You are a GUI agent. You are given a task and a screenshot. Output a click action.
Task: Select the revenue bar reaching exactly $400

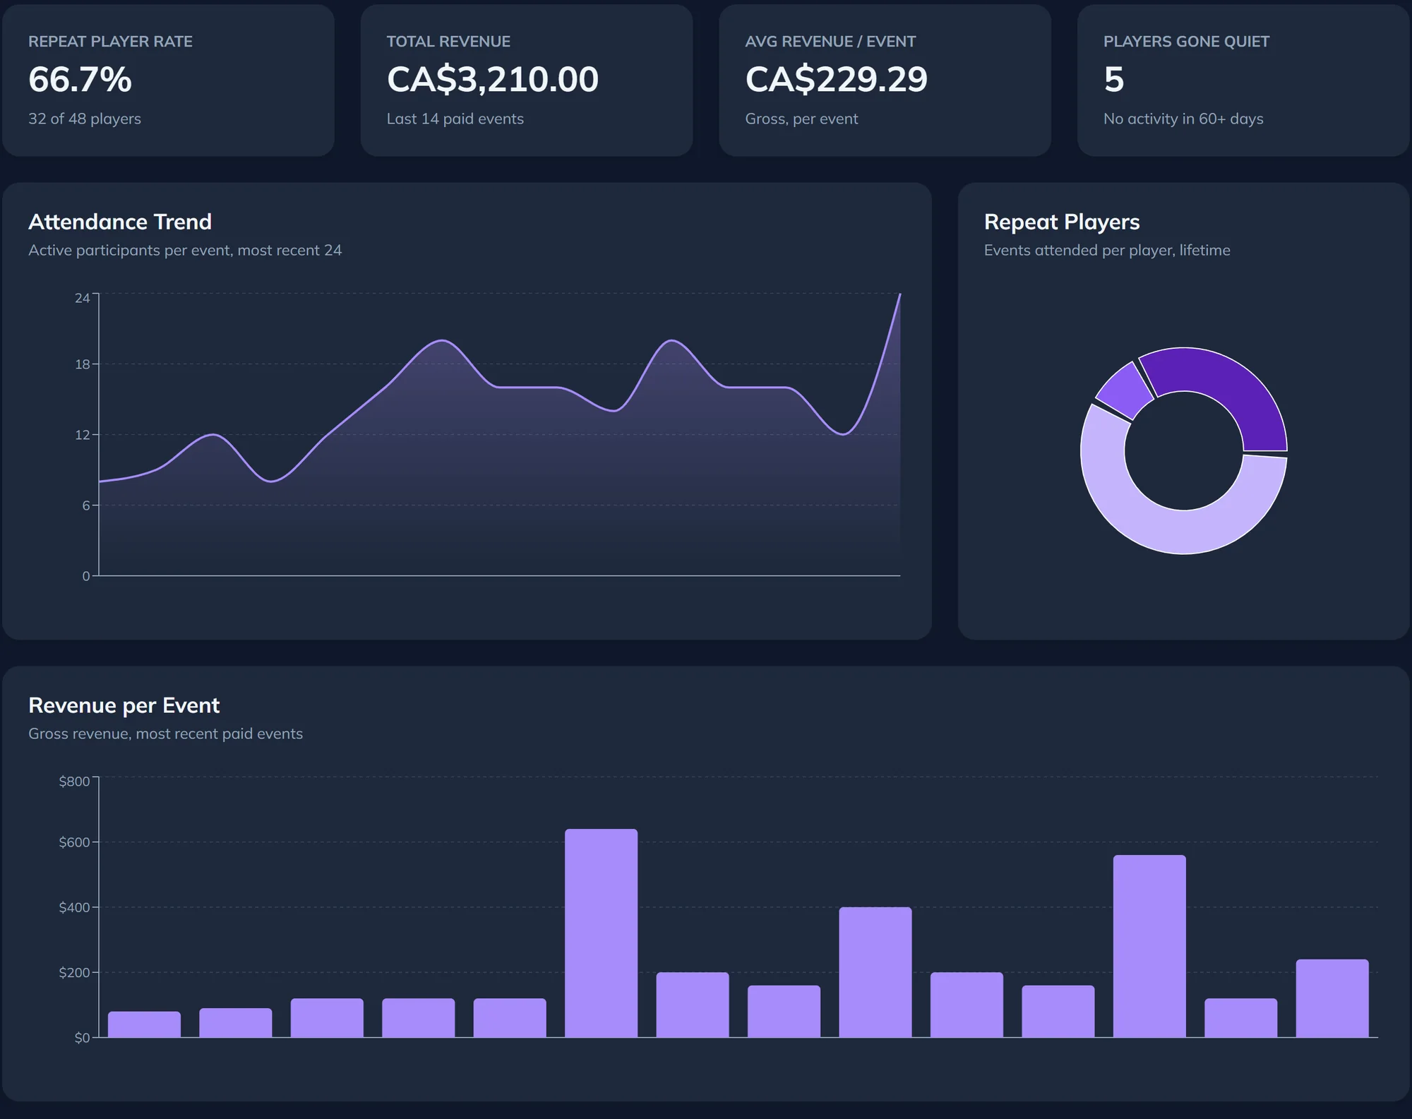875,972
